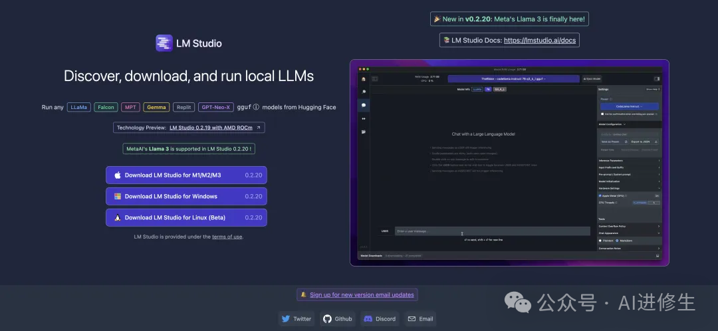Click the Q3_K_L quantization tag in preview
The width and height of the screenshot is (718, 331).
click(x=499, y=89)
